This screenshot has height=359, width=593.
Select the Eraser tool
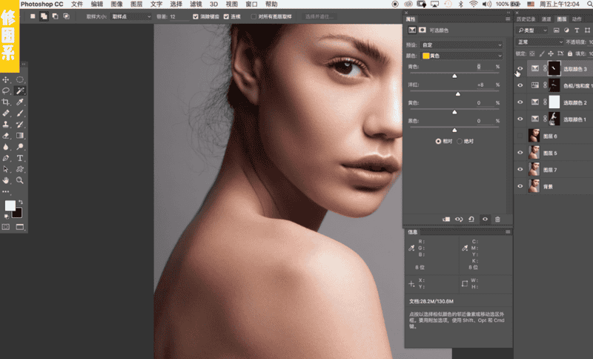coord(6,136)
